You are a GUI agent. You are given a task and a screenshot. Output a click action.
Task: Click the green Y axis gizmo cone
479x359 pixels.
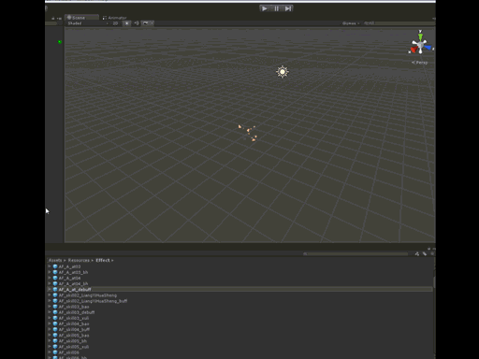(x=420, y=36)
